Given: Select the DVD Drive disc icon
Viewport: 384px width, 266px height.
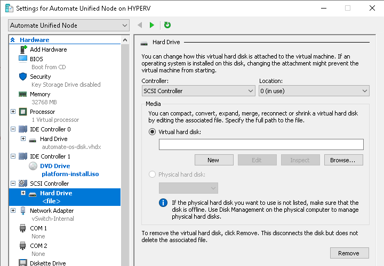Looking at the screenshot, I should click(x=33, y=166).
